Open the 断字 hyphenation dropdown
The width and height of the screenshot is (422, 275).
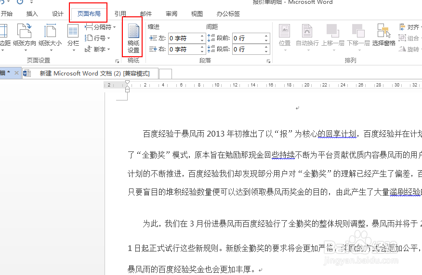[x=97, y=49]
